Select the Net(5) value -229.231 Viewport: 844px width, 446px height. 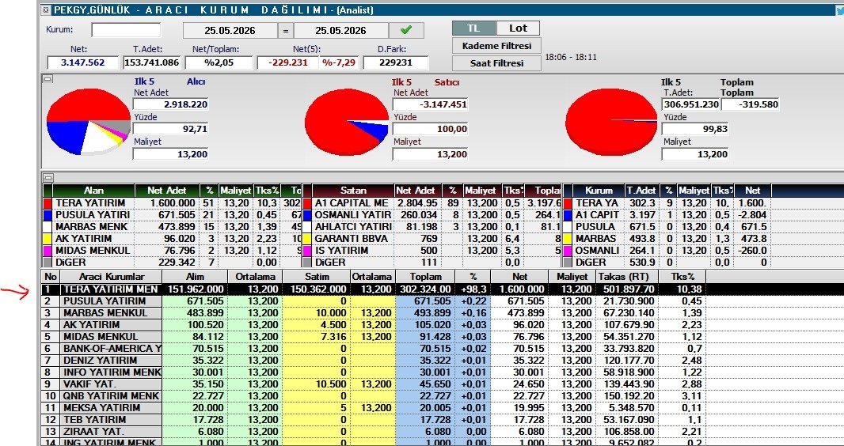click(288, 62)
